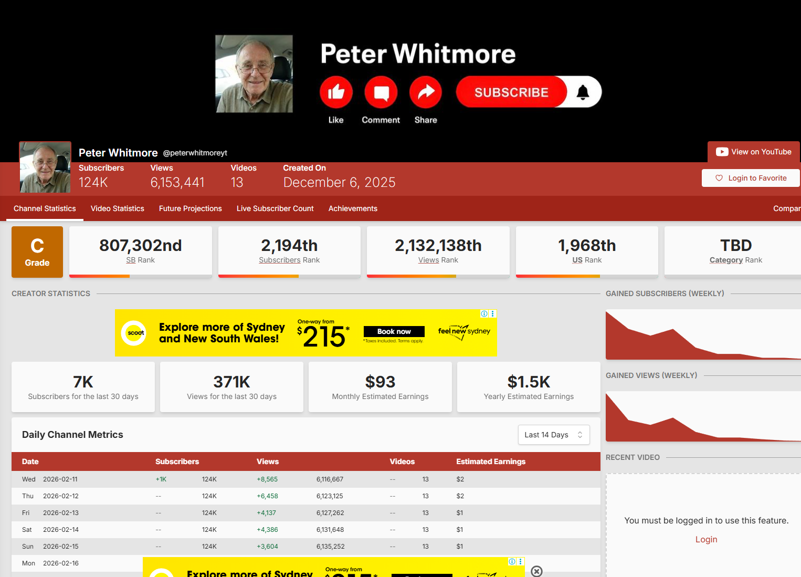Click the red thumbs-up Like icon

coord(336,92)
